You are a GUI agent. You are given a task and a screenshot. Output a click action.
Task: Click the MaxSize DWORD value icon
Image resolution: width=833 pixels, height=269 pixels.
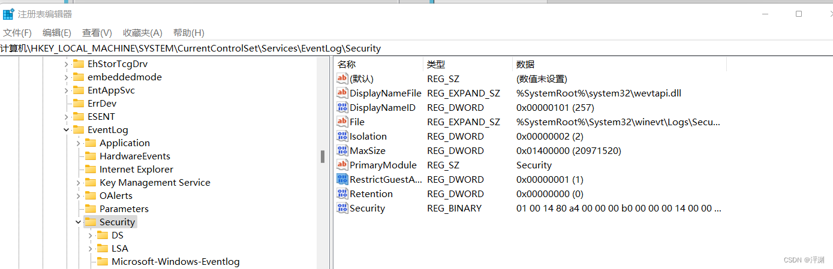342,151
